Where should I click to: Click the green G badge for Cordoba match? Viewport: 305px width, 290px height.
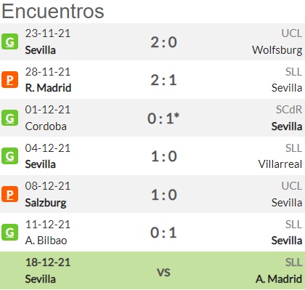(x=9, y=118)
